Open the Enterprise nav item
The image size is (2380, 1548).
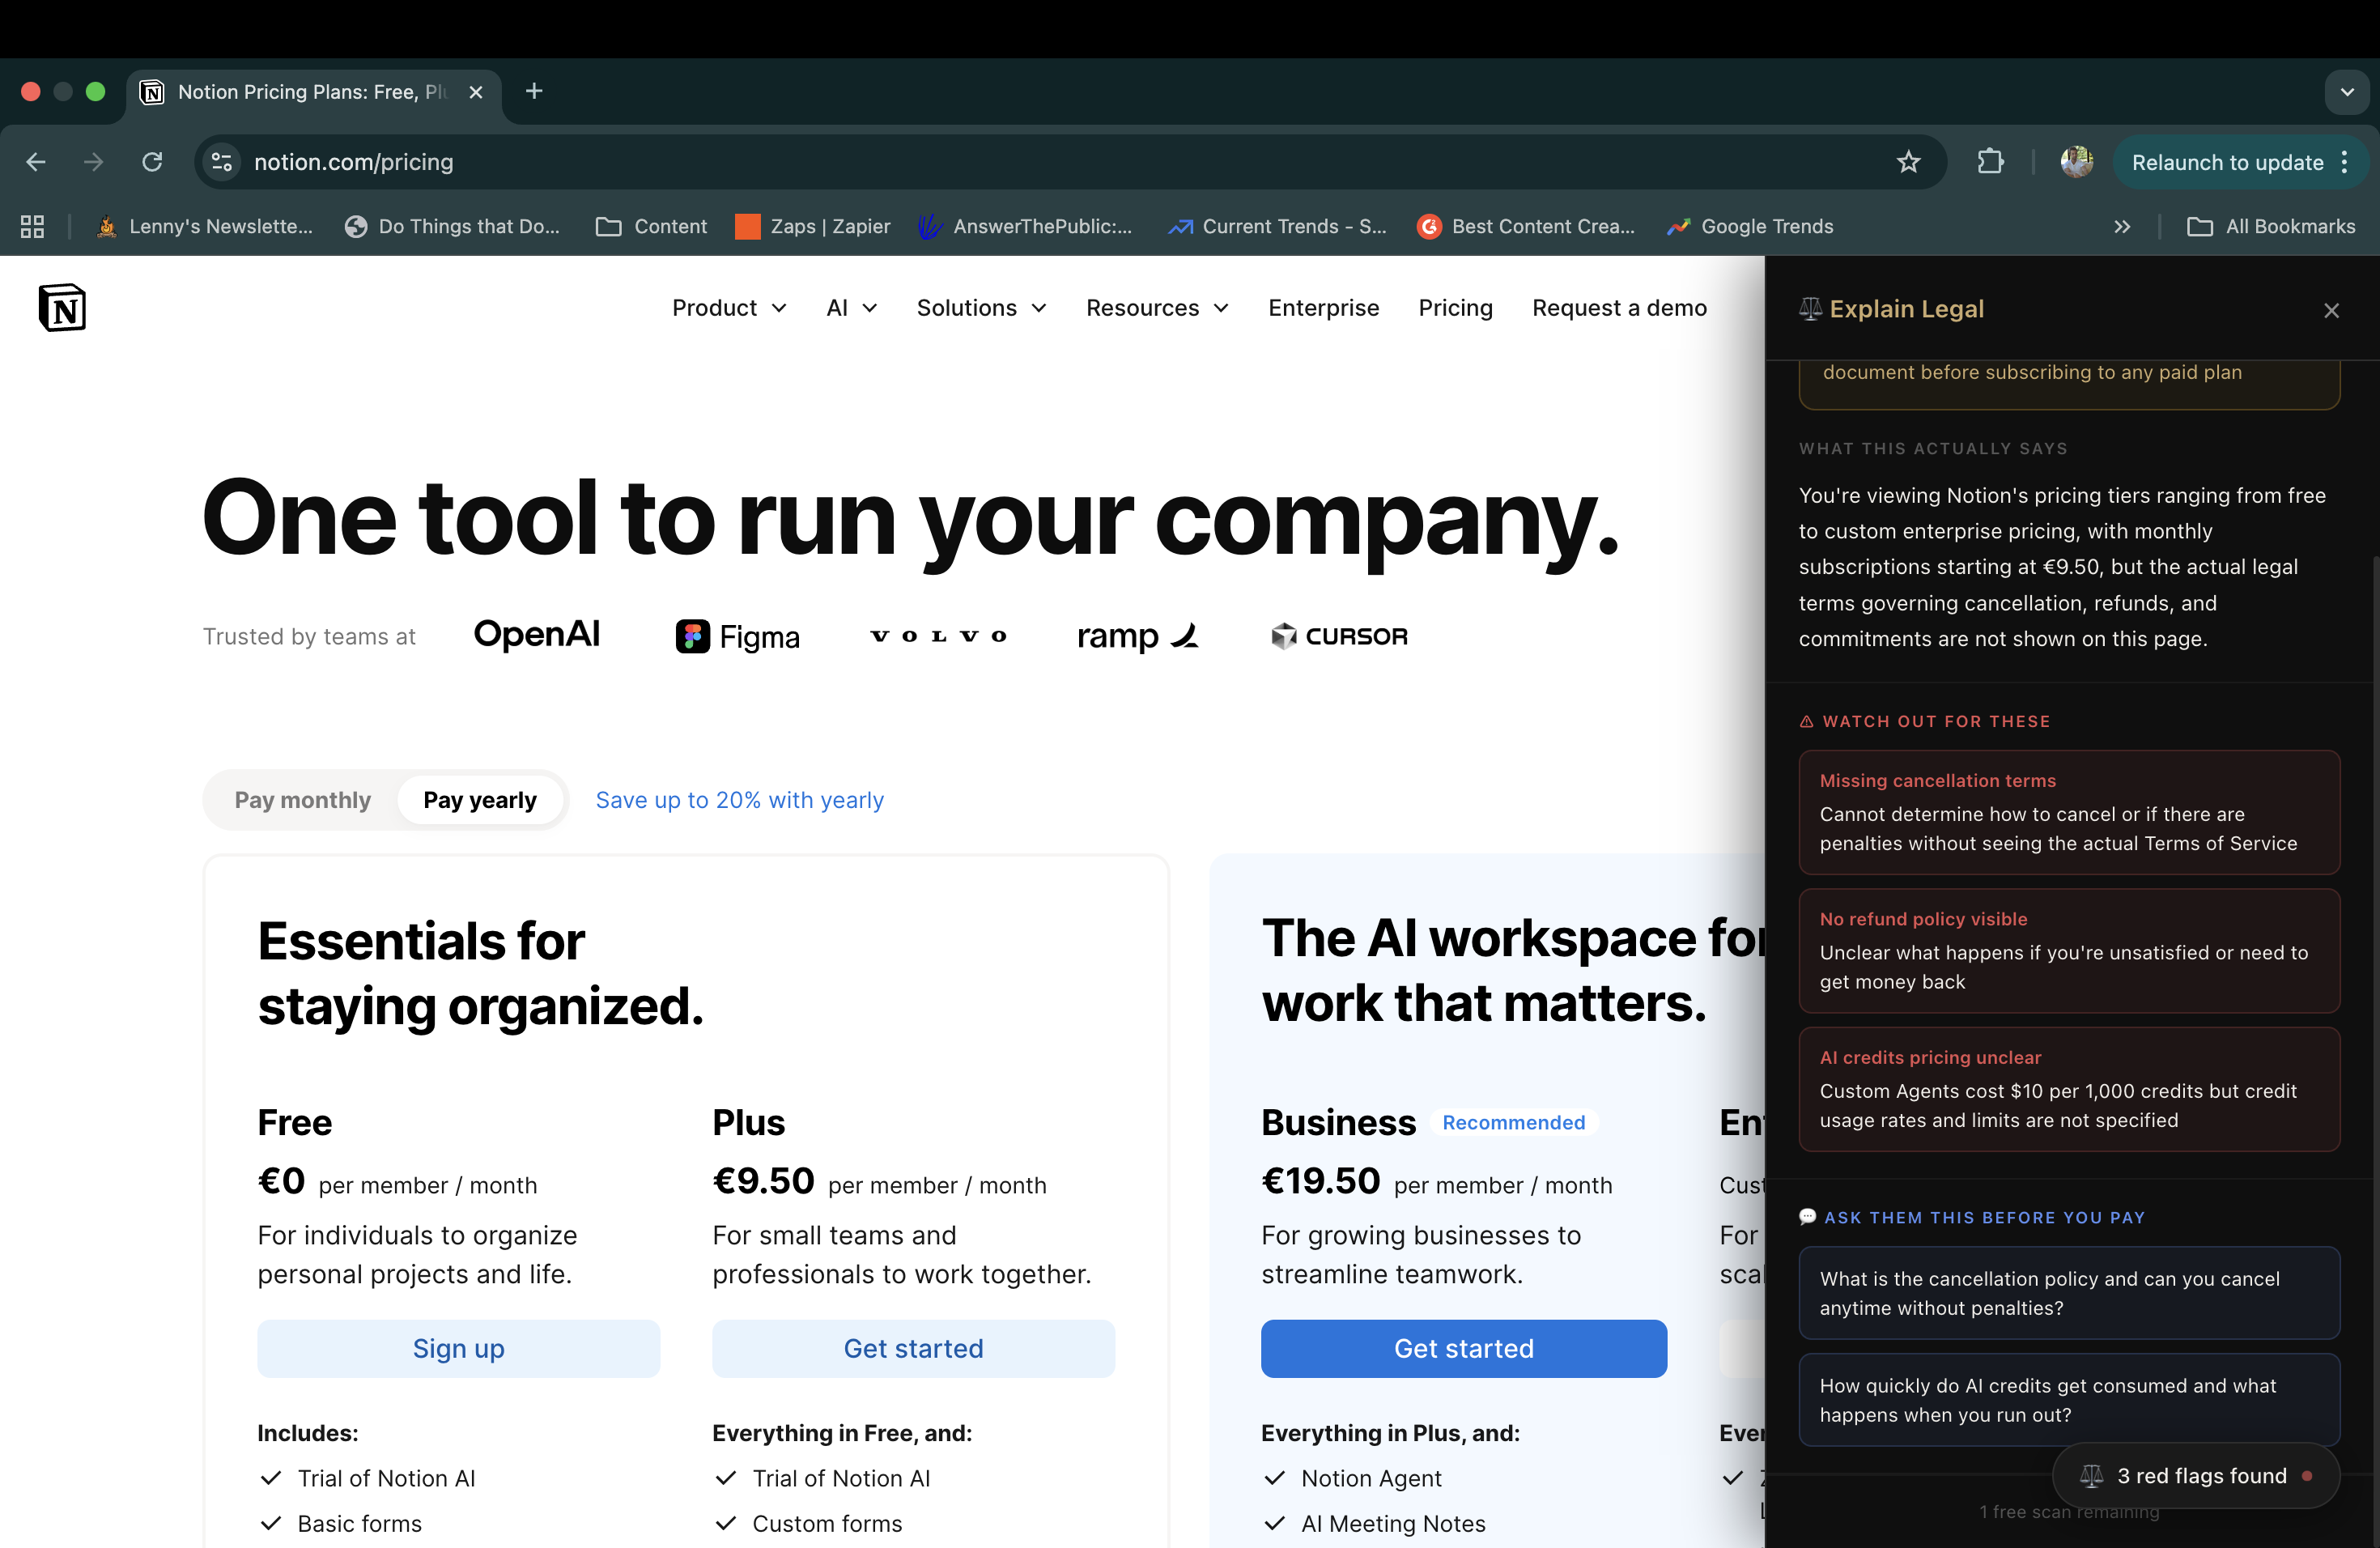[1324, 308]
